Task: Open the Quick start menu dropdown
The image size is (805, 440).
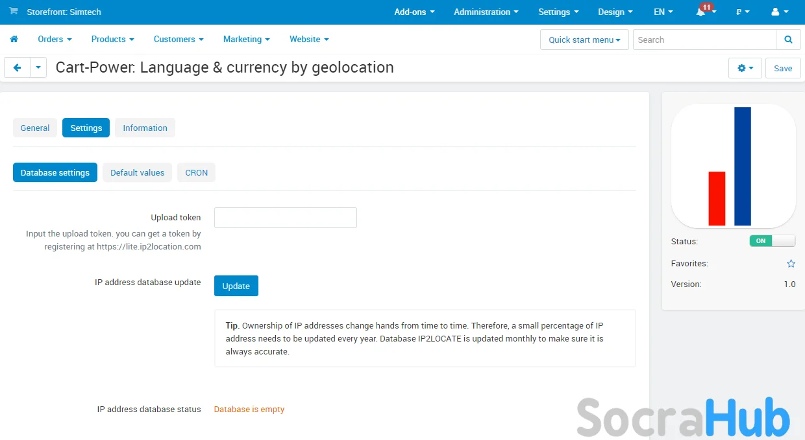Action: (x=584, y=40)
